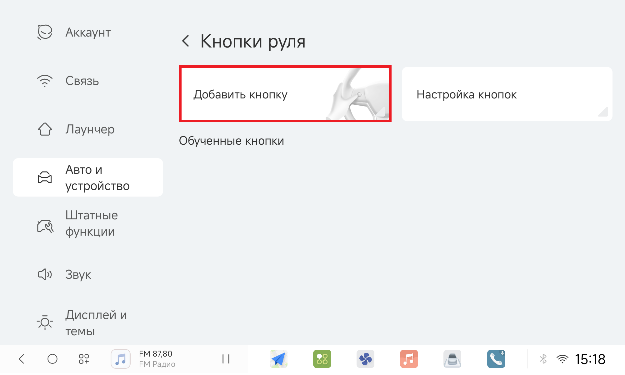This screenshot has height=375, width=625.
Task: Click the Аккаунт face icon
Action: [45, 32]
